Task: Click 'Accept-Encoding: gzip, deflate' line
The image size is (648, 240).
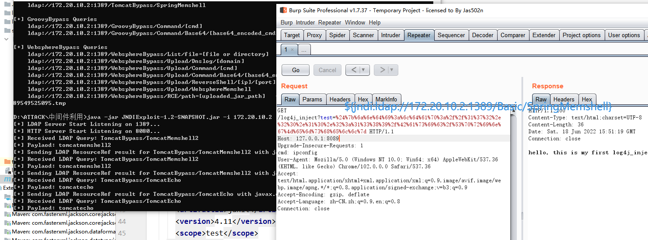Action: [x=323, y=195]
